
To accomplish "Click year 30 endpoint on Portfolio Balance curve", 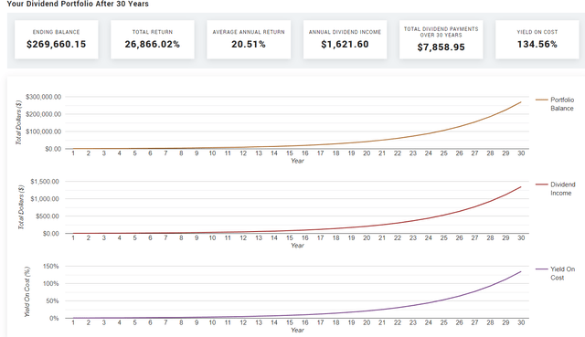I will (521, 102).
